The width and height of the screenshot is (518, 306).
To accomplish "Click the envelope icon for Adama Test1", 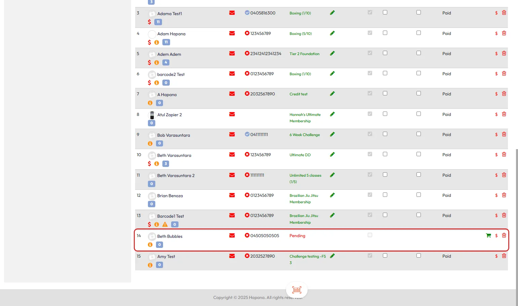I will pos(232,13).
